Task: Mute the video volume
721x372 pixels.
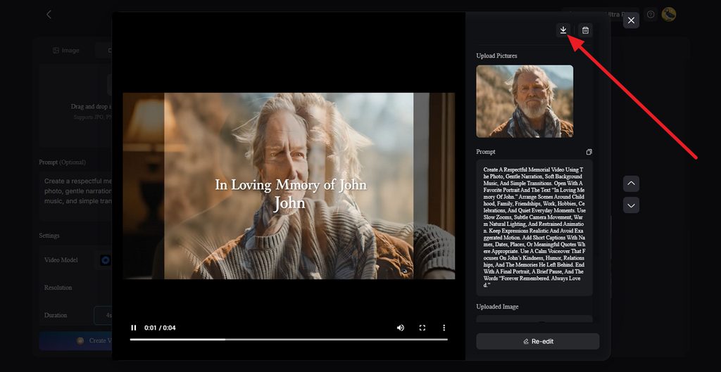Action: (x=401, y=328)
